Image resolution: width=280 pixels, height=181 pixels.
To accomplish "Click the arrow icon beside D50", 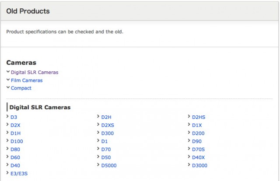I will [98, 157].
